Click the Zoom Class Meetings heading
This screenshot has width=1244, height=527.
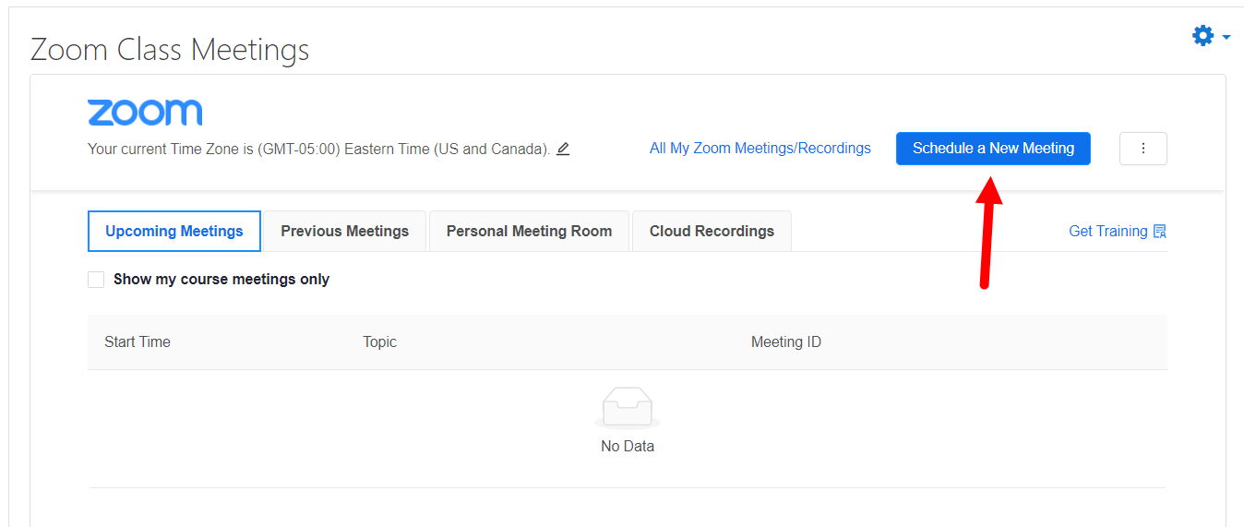point(170,50)
